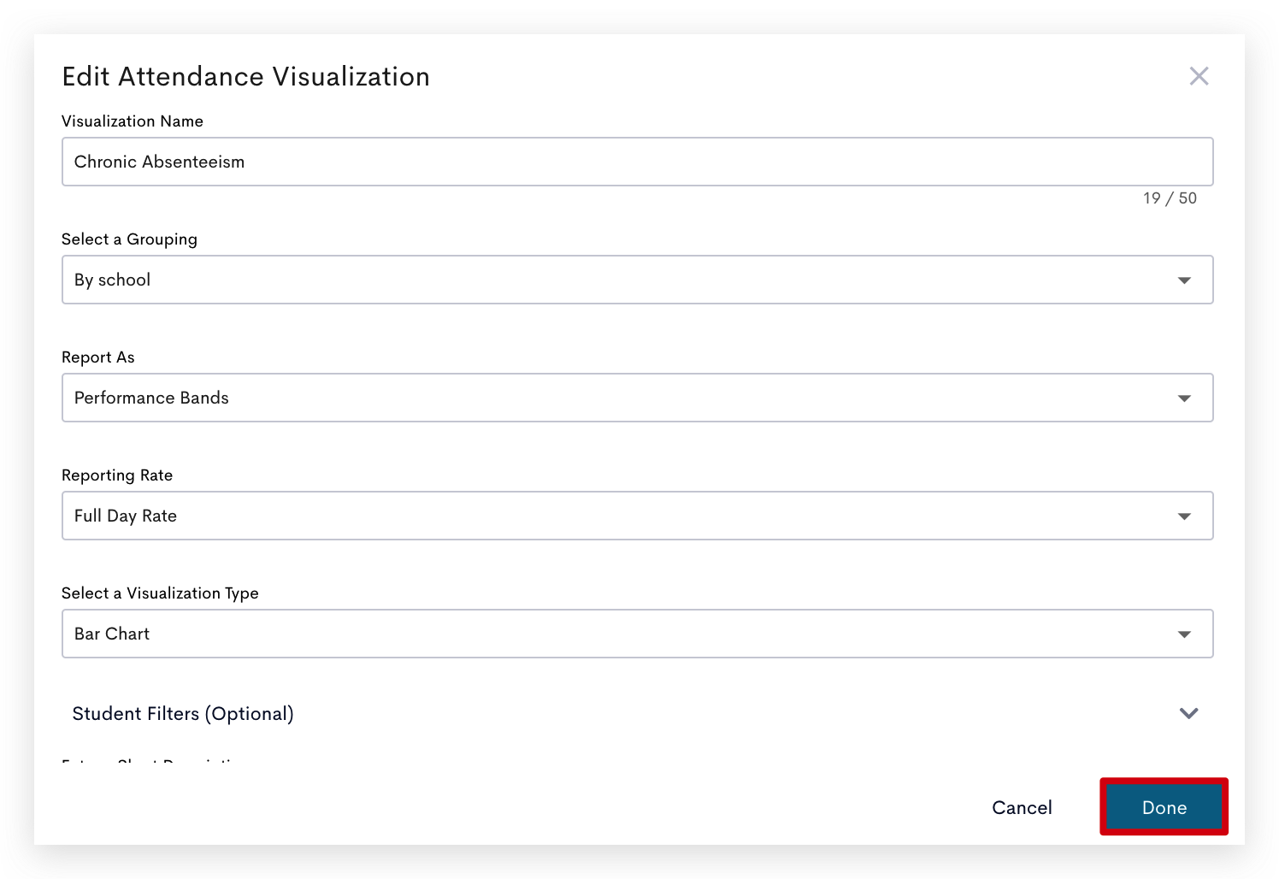This screenshot has width=1279, height=879.
Task: Open the Reporting Rate dropdown
Action: (x=637, y=516)
